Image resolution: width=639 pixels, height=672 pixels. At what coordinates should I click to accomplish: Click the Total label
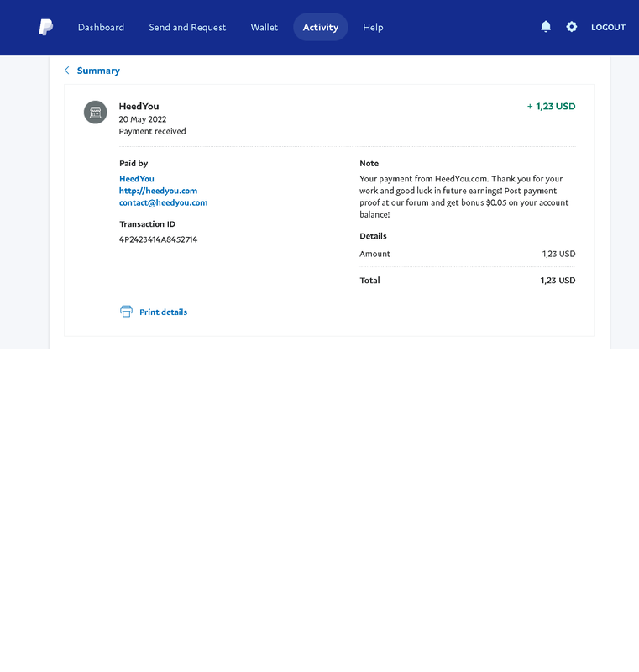(369, 281)
